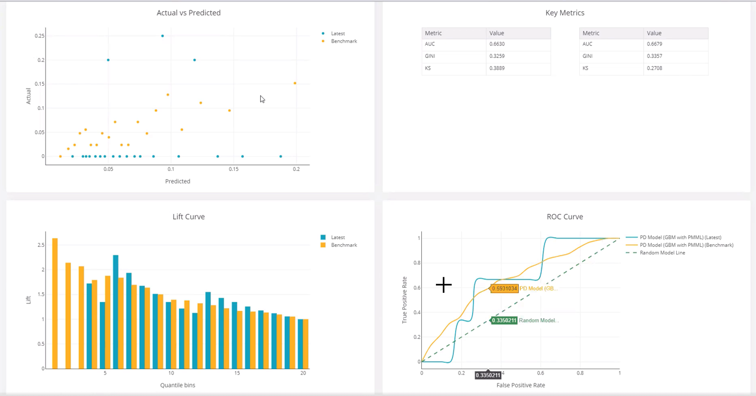756x396 pixels.
Task: Toggle PD Model (Benchmark) line in ROC legend
Action: point(686,245)
